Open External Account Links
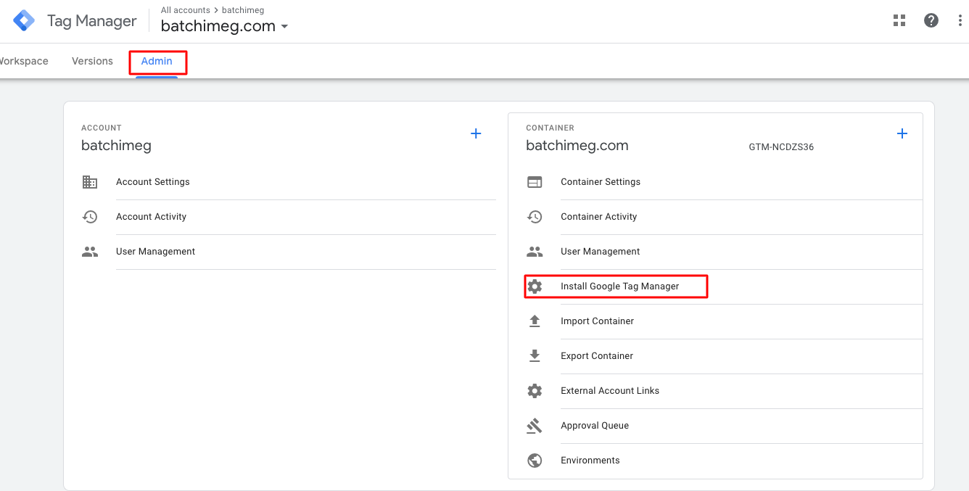The width and height of the screenshot is (969, 491). click(x=609, y=391)
